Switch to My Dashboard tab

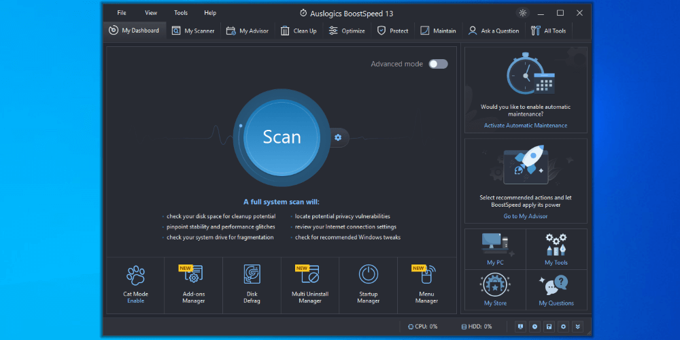pos(135,31)
